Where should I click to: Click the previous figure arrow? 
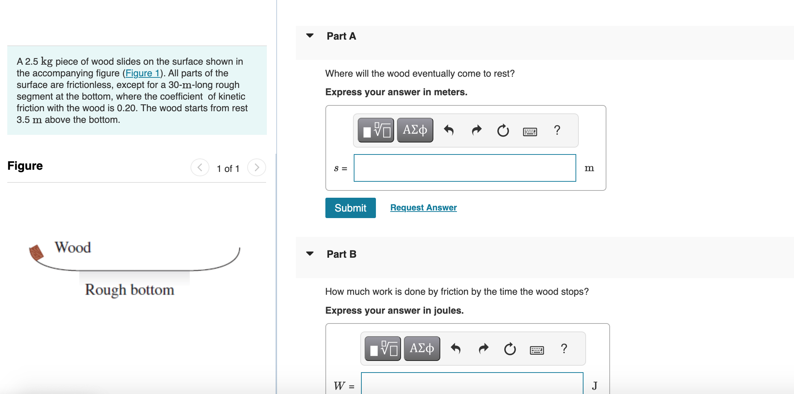200,168
